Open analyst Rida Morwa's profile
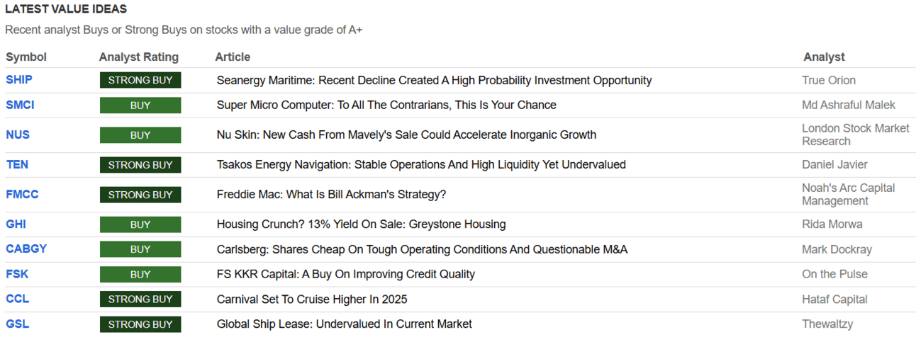Image resolution: width=916 pixels, height=337 pixels. click(x=832, y=224)
